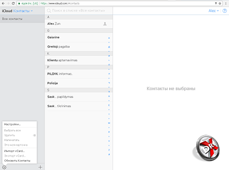229x170 pixels.
Task: Focus the contacts search field
Action: pos(79,11)
